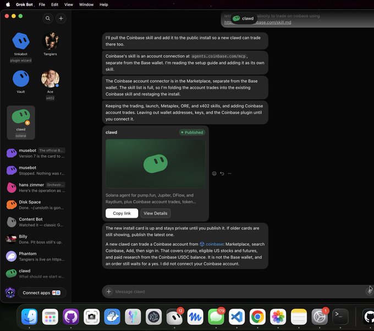Viewport: 374px width, 331px height.
Task: Open the File menu
Action: point(42,4)
